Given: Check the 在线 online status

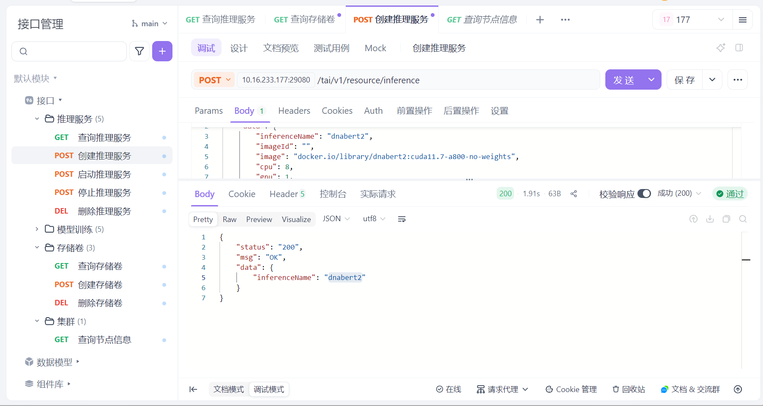Looking at the screenshot, I should pyautogui.click(x=449, y=390).
